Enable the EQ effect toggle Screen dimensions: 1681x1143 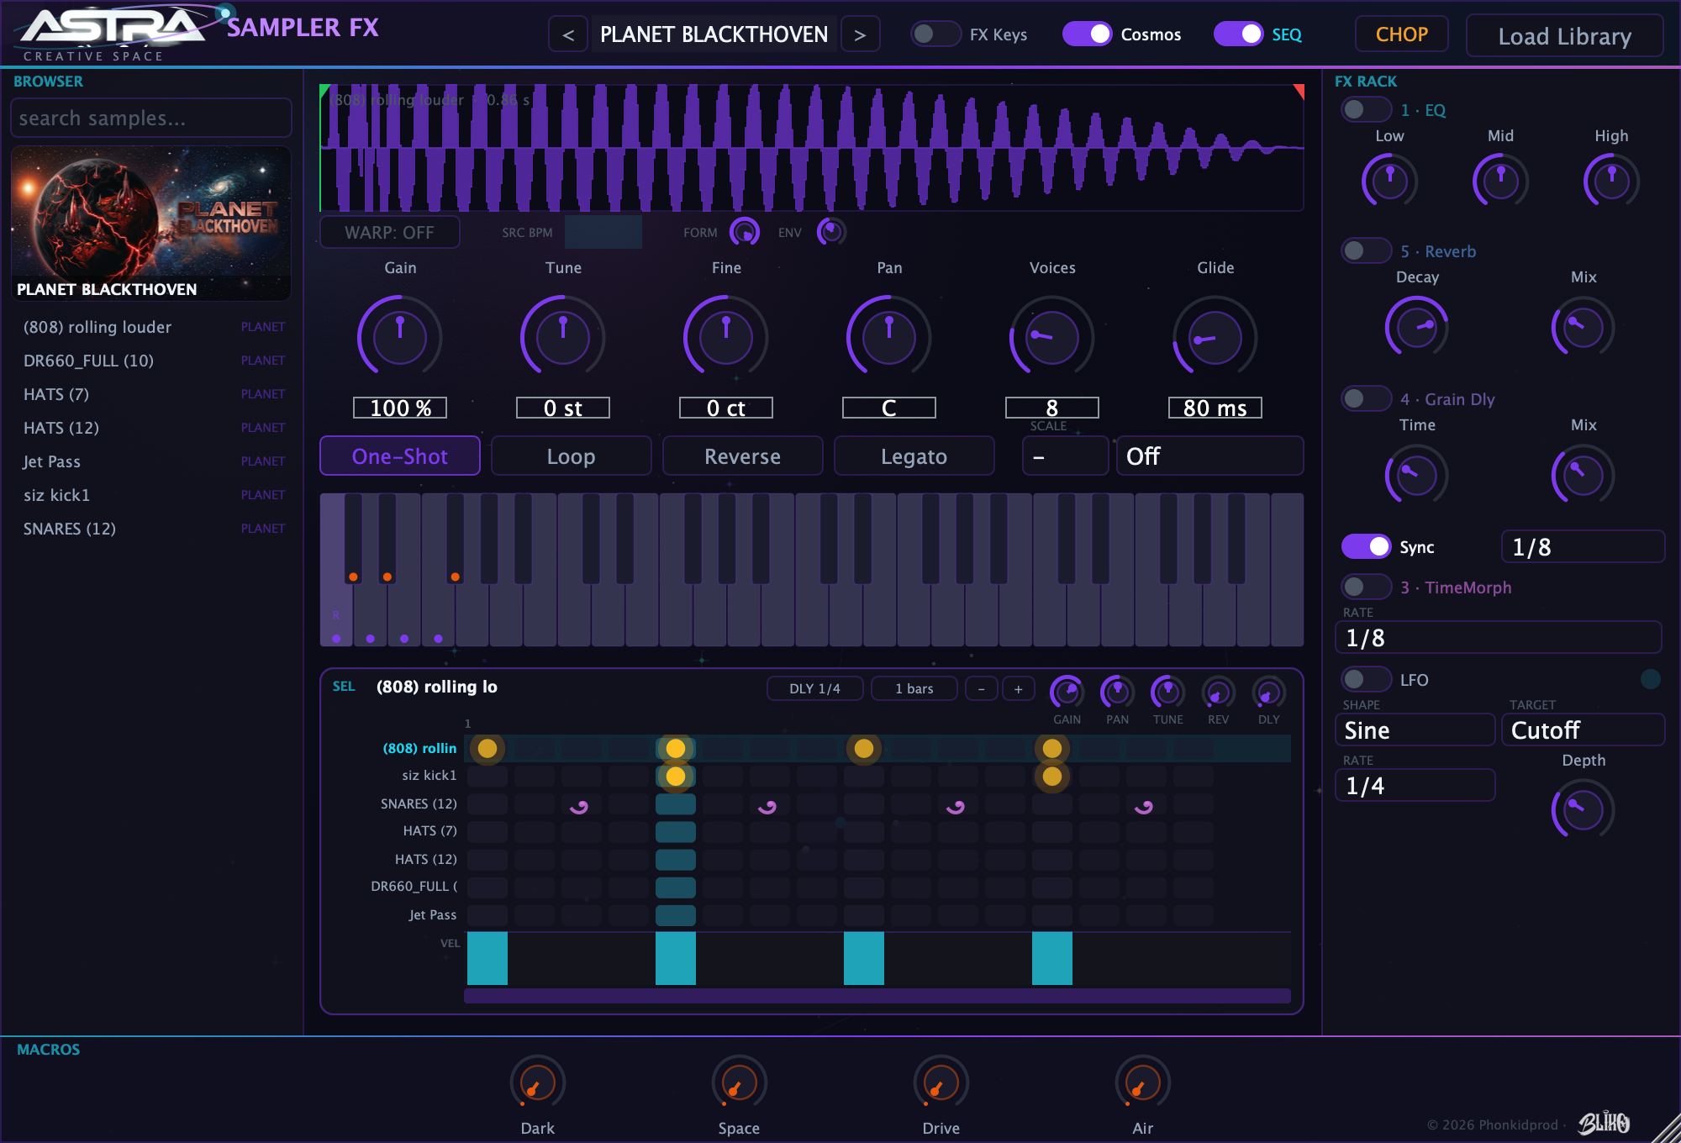coord(1366,109)
